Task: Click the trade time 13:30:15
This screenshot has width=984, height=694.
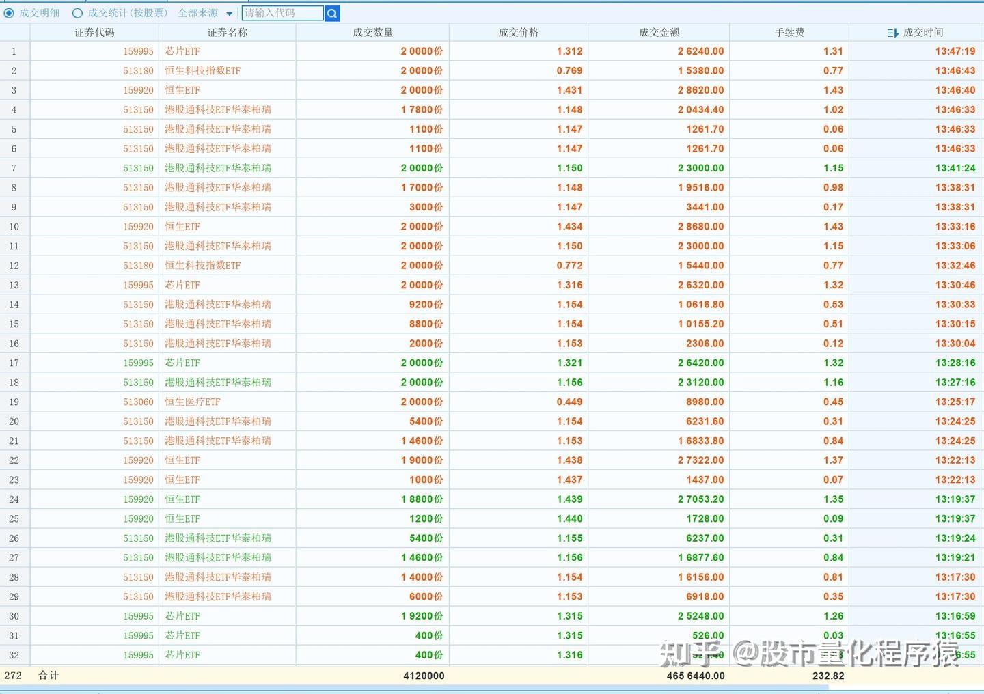Action: tap(955, 324)
